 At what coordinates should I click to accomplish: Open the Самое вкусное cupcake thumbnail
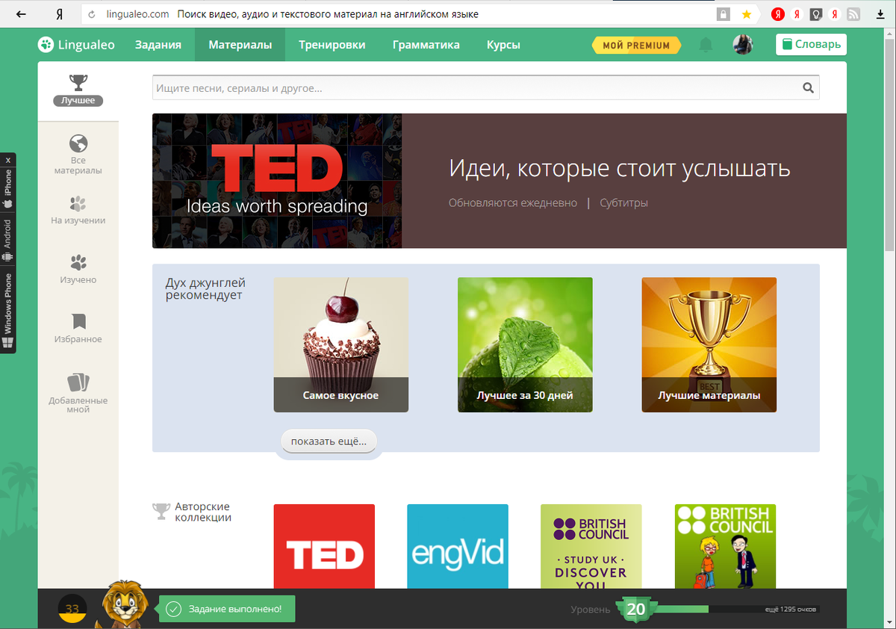coord(341,344)
